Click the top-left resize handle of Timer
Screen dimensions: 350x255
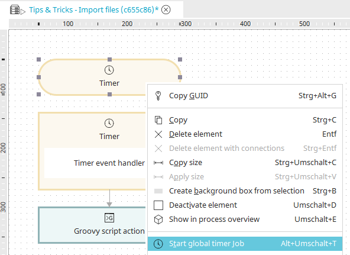pos(38,59)
